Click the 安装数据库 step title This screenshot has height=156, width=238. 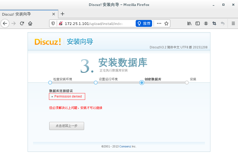pos(123,62)
